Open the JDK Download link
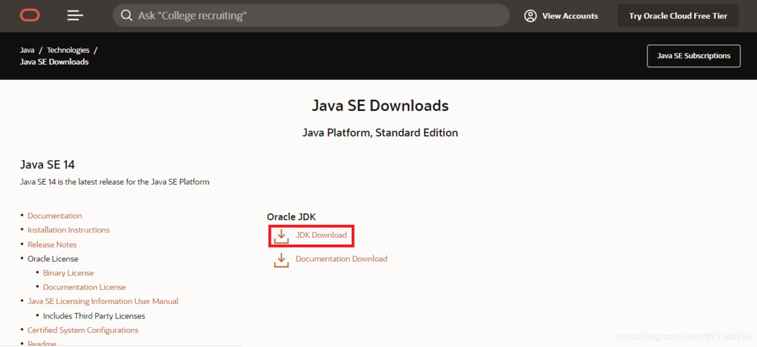Viewport: 757px width, 347px height. (321, 235)
